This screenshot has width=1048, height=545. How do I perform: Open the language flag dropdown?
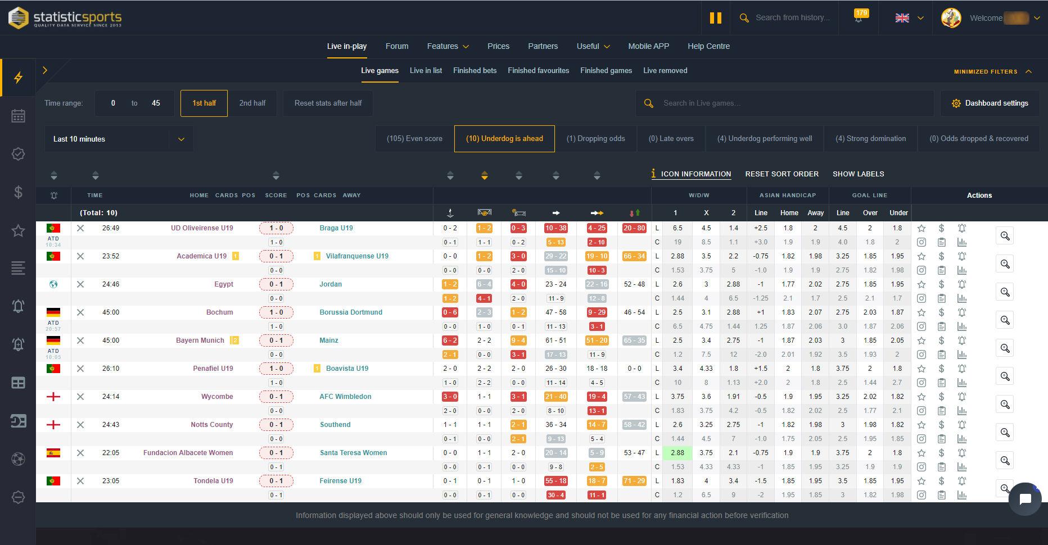coord(909,18)
